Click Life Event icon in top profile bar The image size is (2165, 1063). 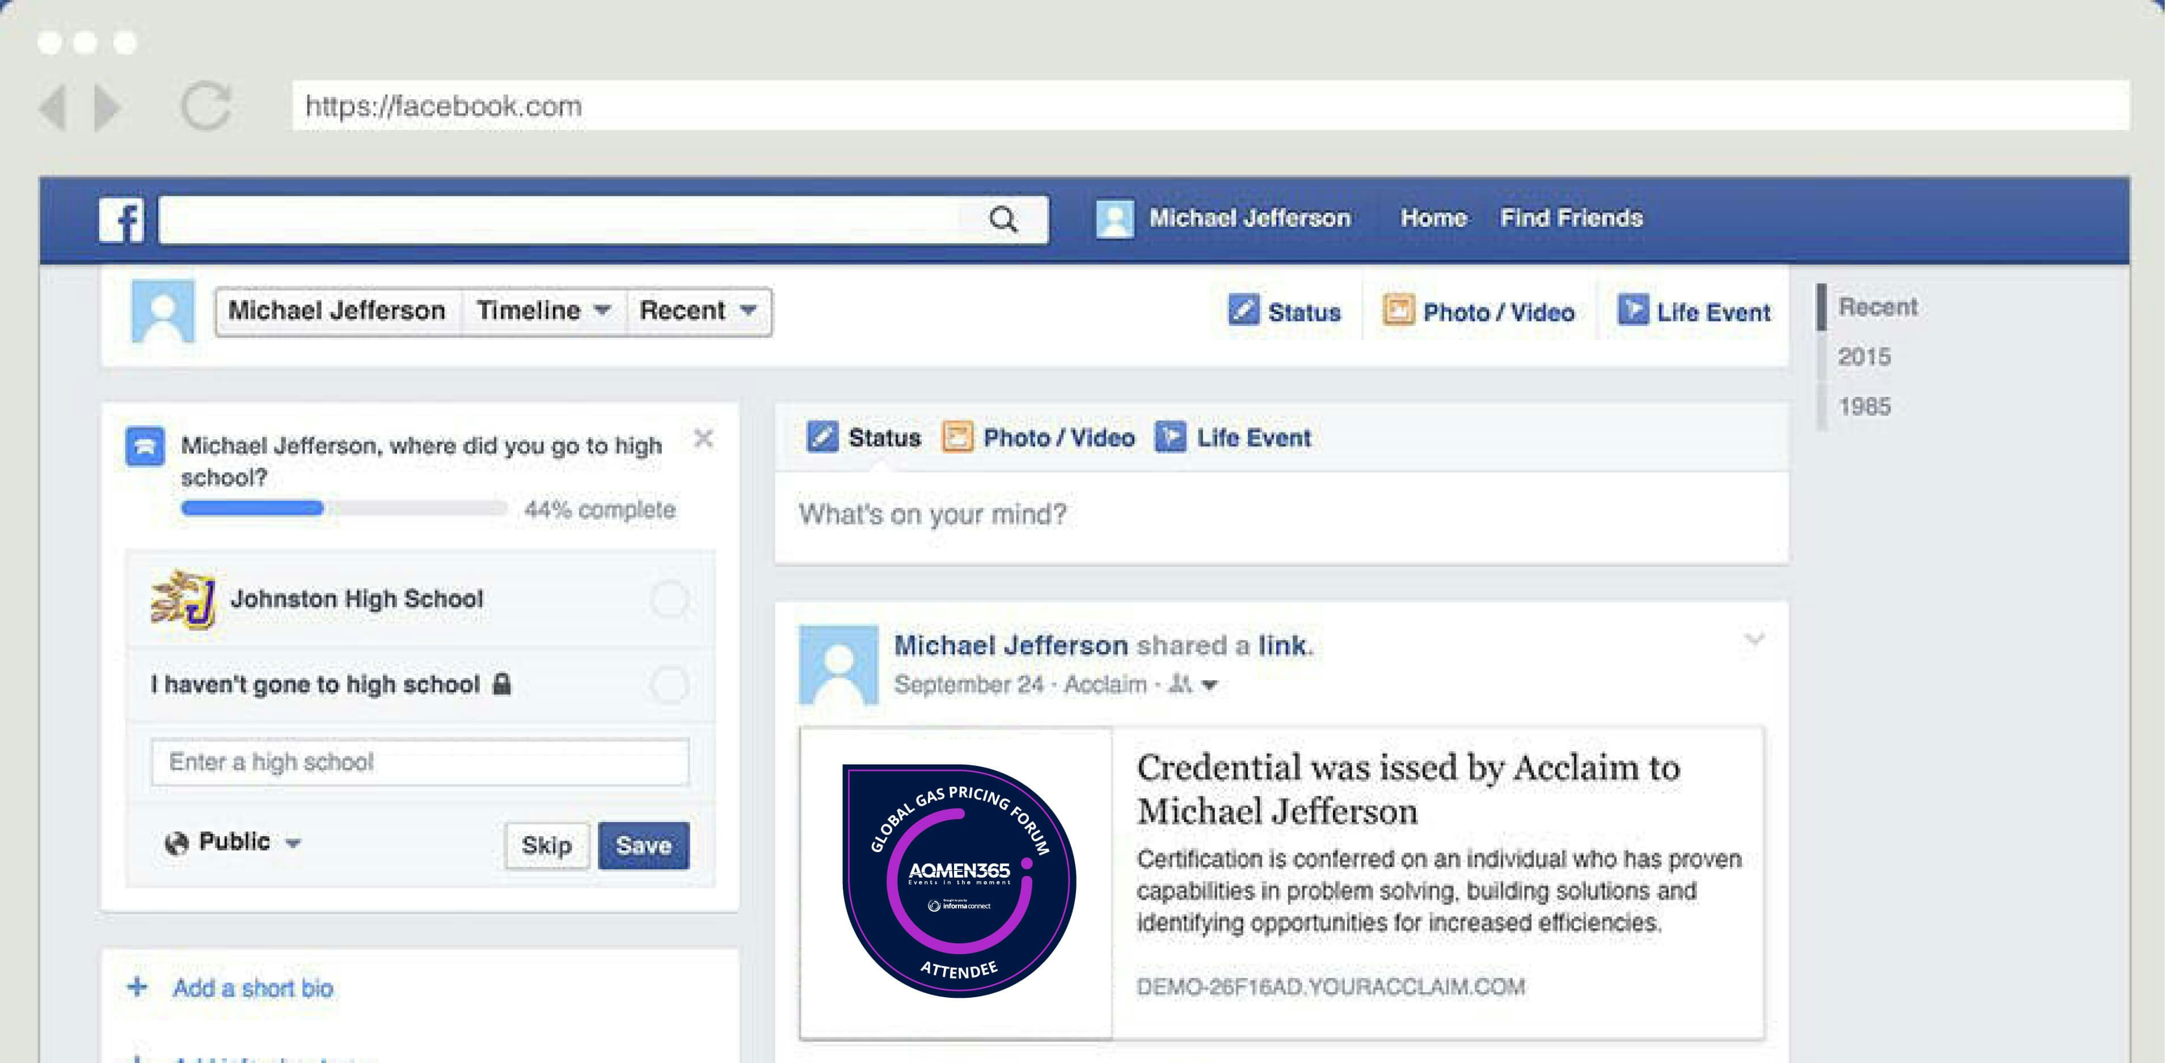[x=1633, y=310]
